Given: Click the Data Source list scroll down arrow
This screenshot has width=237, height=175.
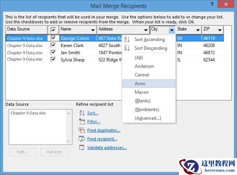Looking at the screenshot, I should 68,141.
